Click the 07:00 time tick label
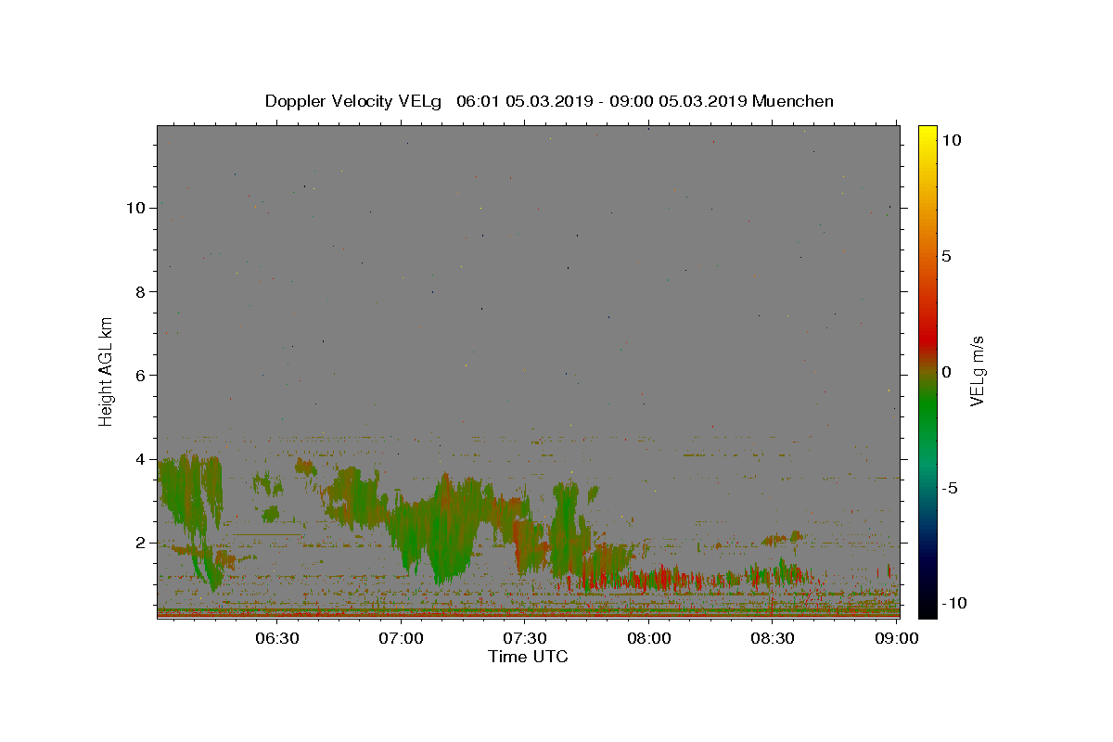 pos(402,638)
